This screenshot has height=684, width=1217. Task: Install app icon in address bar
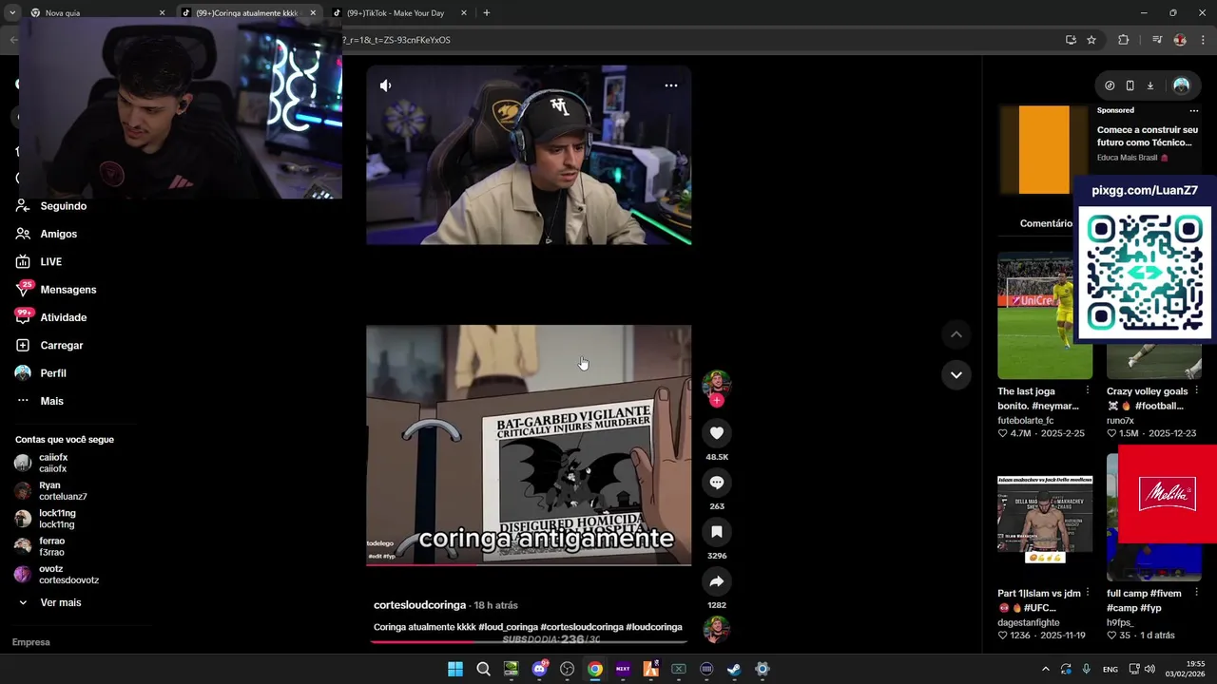1071,40
